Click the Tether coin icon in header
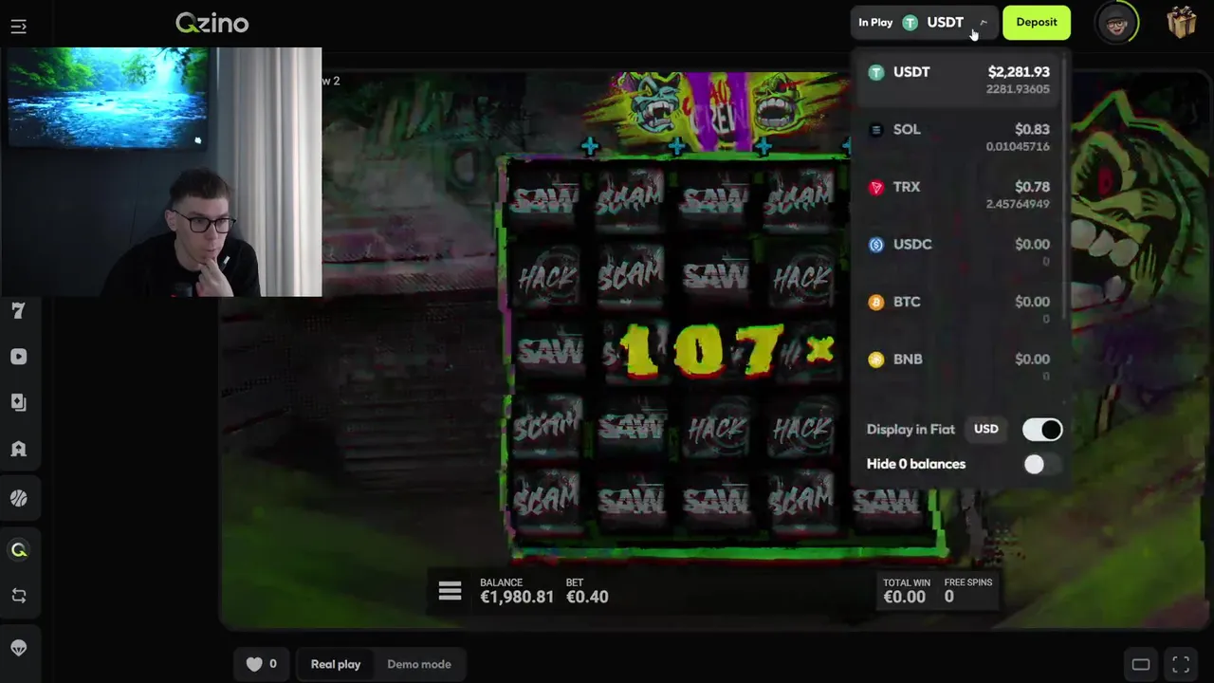This screenshot has width=1214, height=683. tap(910, 23)
